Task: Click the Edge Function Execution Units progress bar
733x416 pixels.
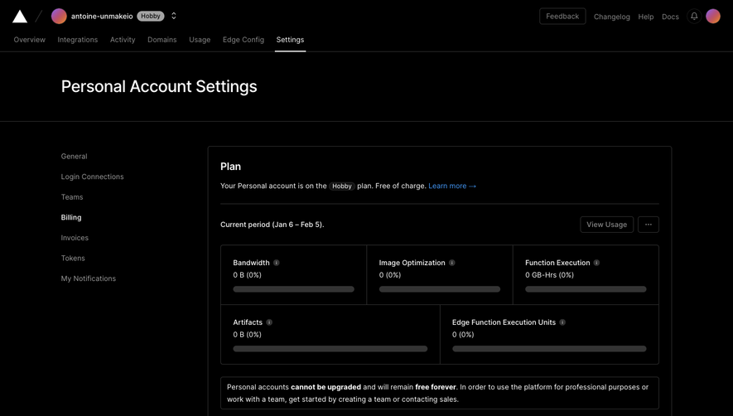Action: (549, 349)
